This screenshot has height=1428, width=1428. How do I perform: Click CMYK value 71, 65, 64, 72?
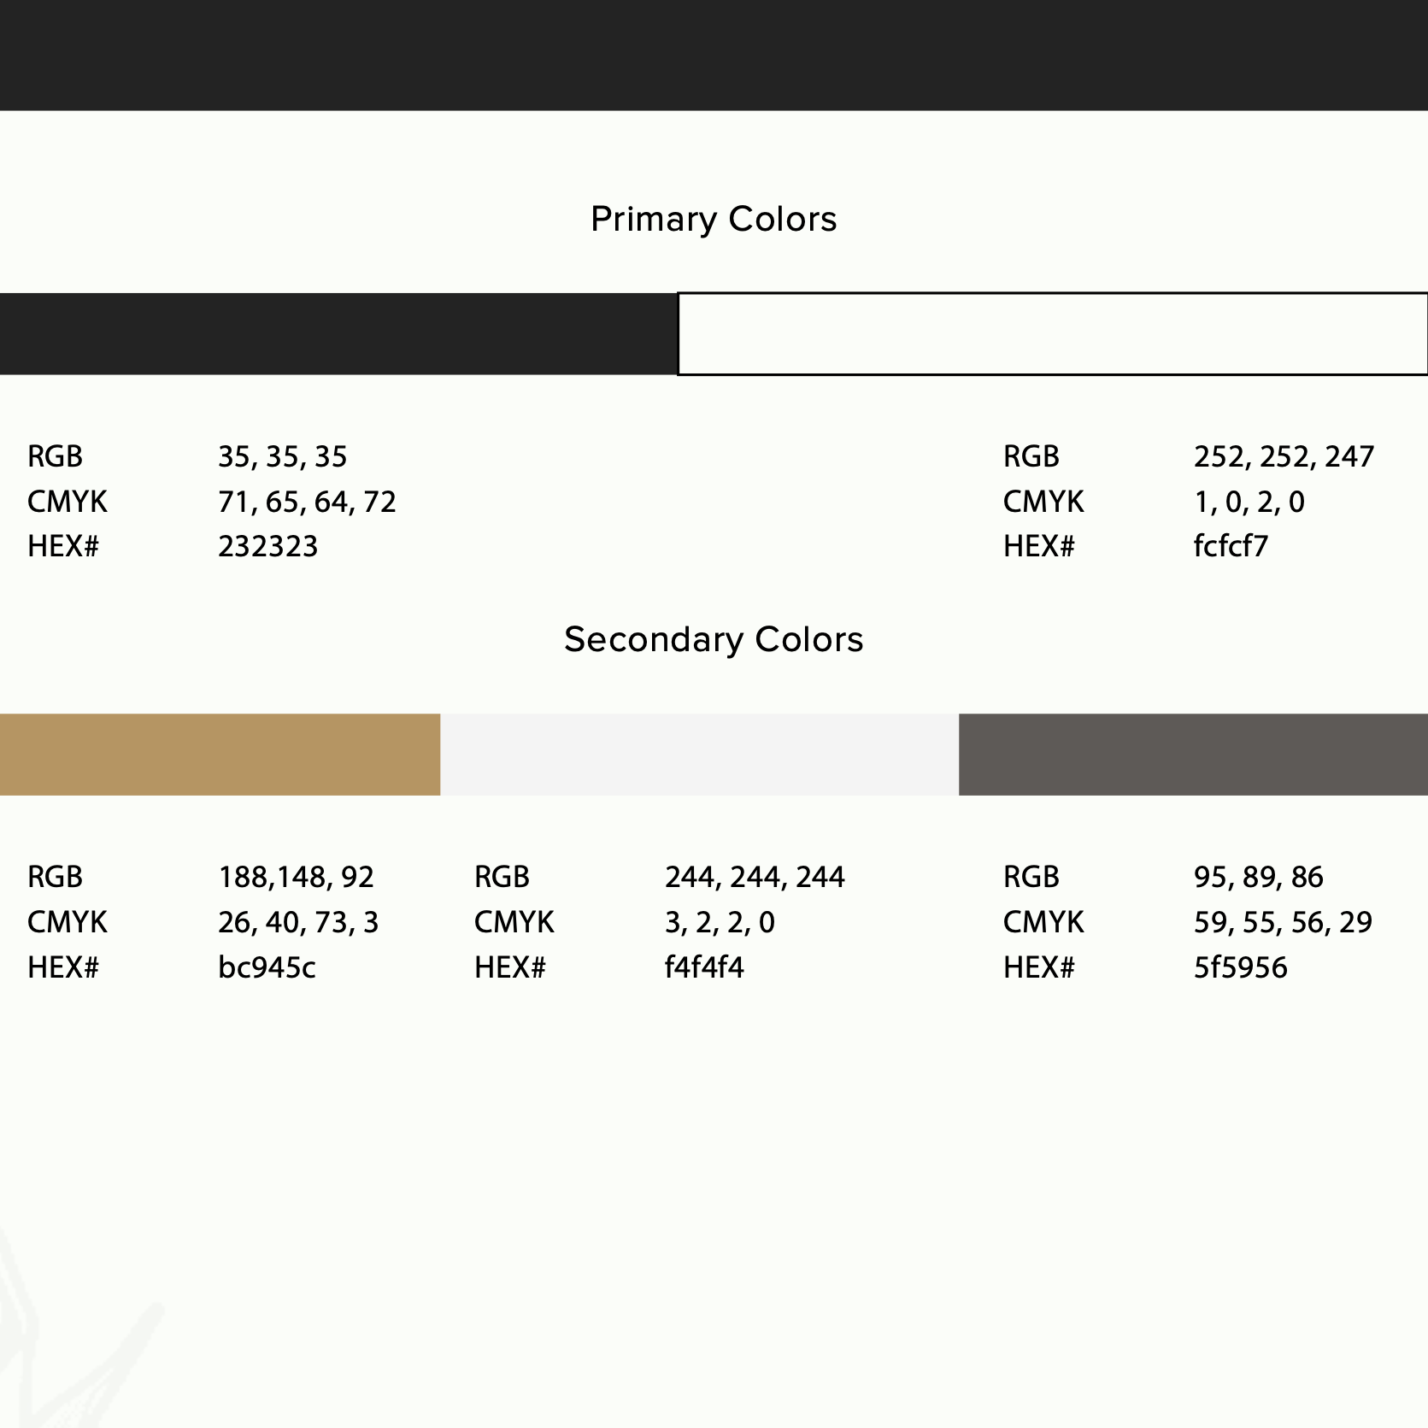[307, 502]
